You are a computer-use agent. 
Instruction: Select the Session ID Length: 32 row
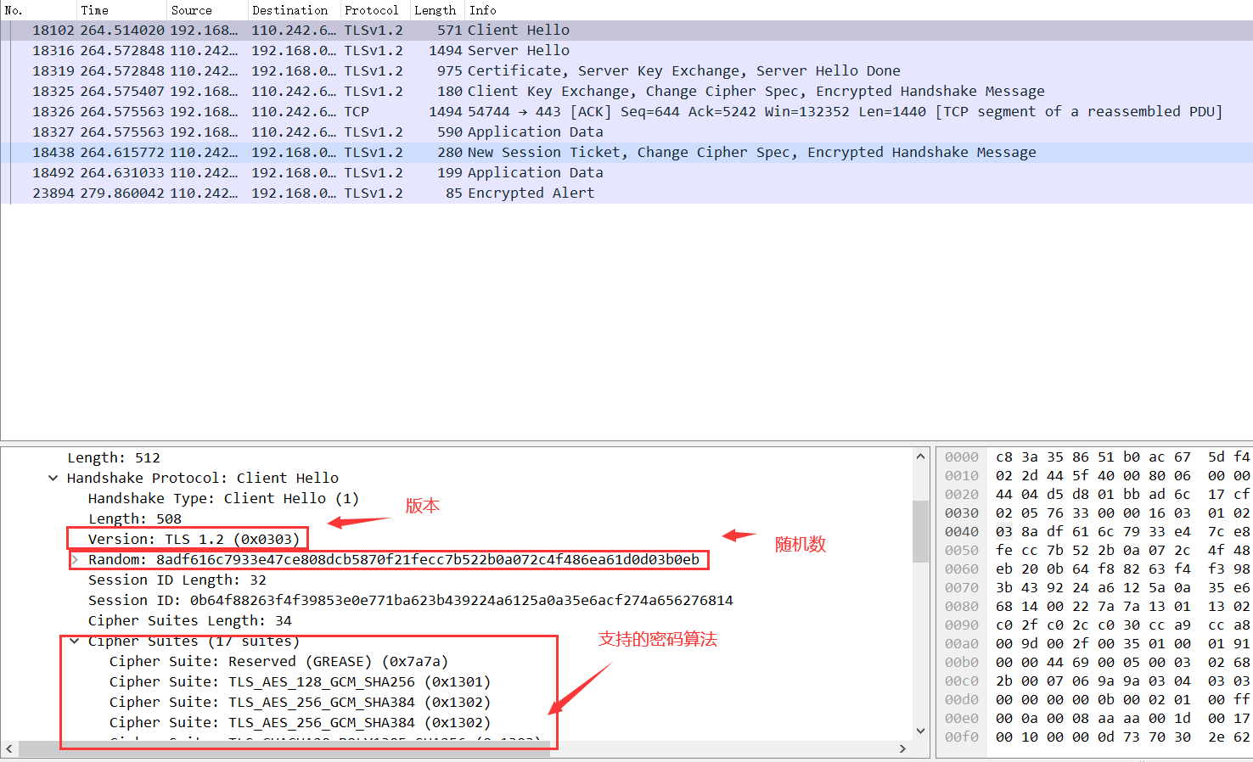pos(177,580)
